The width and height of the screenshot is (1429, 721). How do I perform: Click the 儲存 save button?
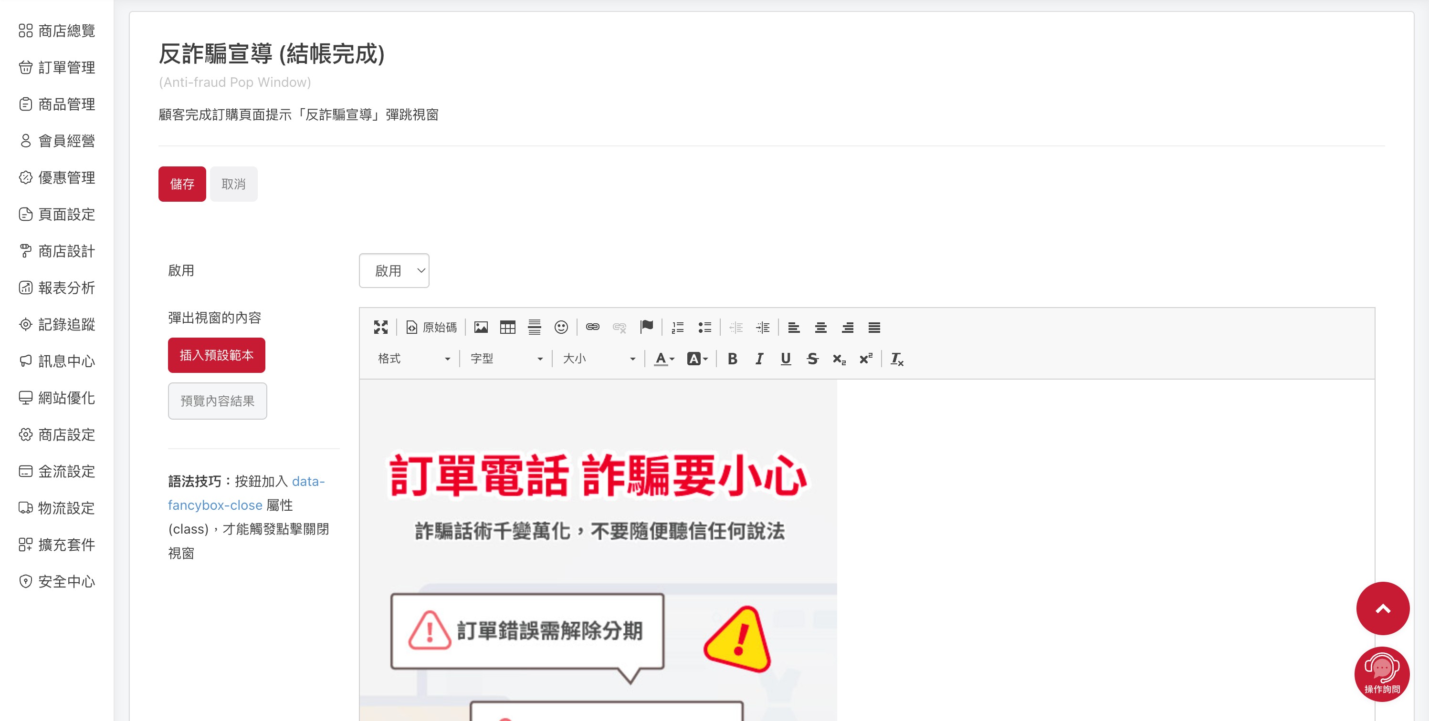182,184
